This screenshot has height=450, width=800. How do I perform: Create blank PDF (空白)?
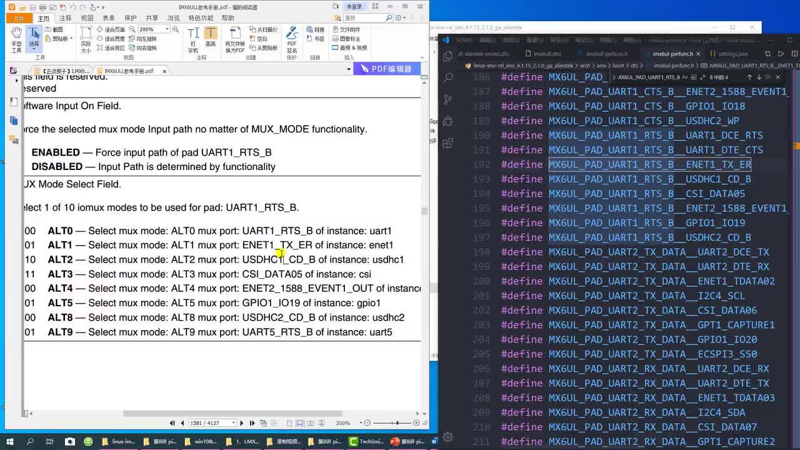click(x=258, y=39)
